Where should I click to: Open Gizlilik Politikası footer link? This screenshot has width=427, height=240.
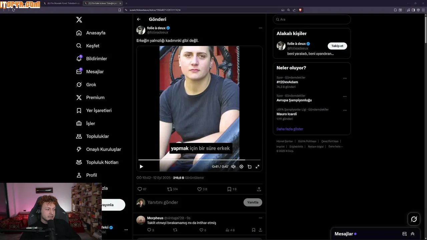pyautogui.click(x=307, y=141)
